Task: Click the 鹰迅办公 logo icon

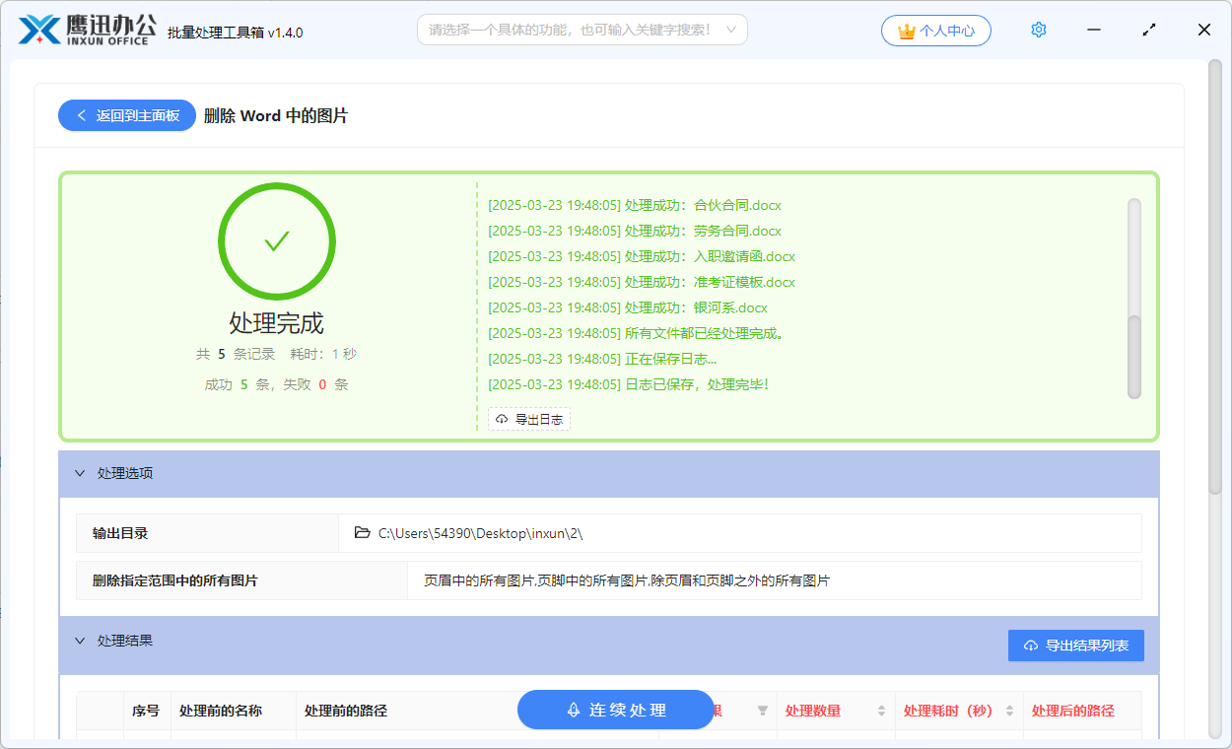Action: click(39, 30)
